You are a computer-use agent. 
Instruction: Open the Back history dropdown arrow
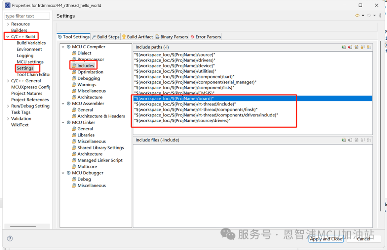[363, 15]
